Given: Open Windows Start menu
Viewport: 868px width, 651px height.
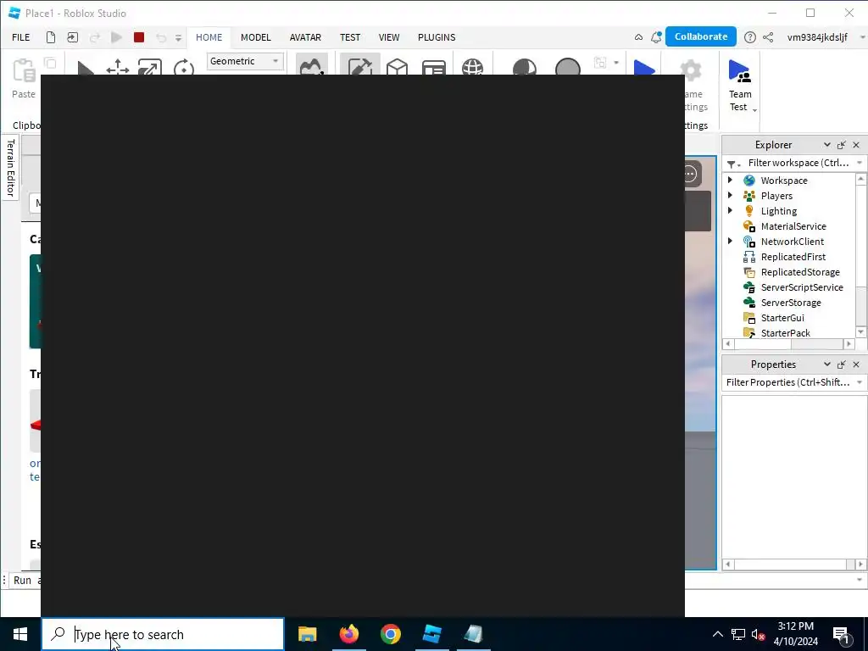Looking at the screenshot, I should pyautogui.click(x=20, y=634).
